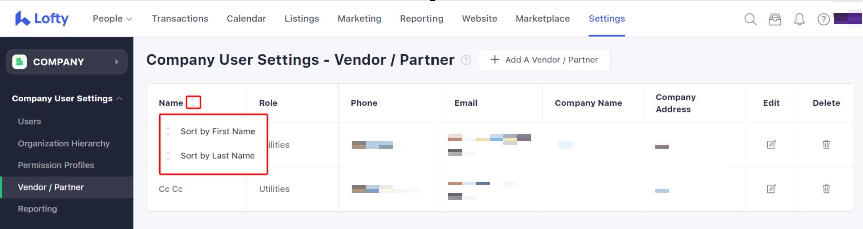This screenshot has height=229, width=863.
Task: Collapse Company User Settings section
Action: 119,99
